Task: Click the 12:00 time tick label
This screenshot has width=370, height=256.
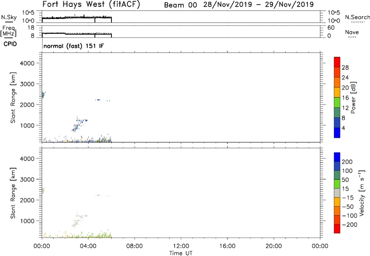Action: tap(181, 246)
